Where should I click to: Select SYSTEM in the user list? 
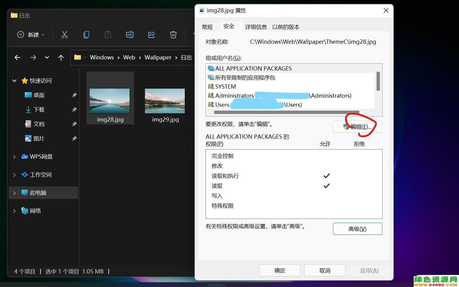pyautogui.click(x=290, y=87)
